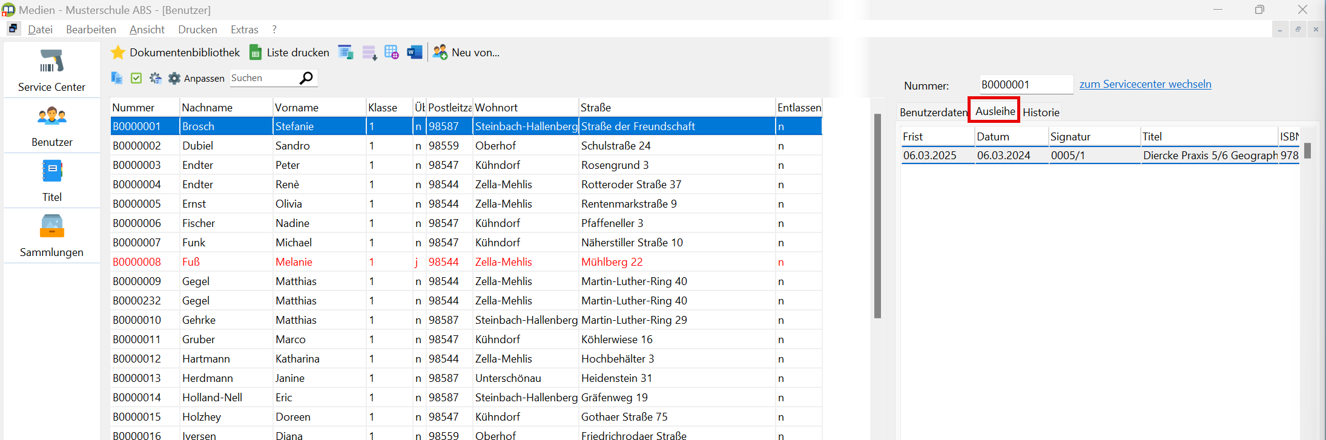
Task: Open the ? help menu
Action: pos(274,29)
